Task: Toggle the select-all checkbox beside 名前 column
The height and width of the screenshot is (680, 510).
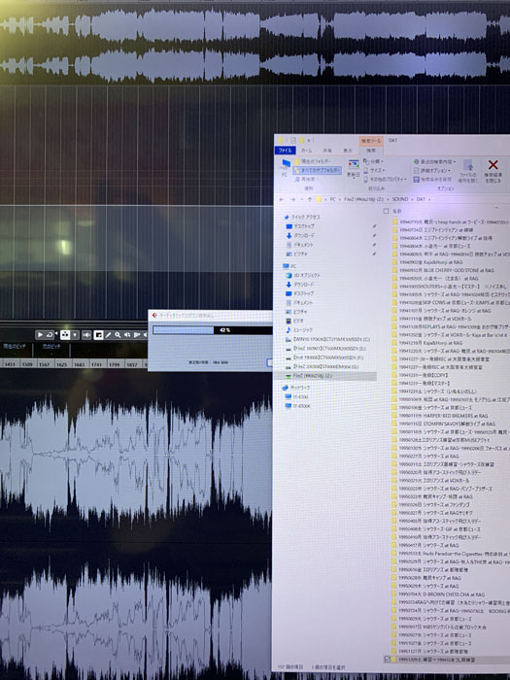Action: pyautogui.click(x=385, y=211)
